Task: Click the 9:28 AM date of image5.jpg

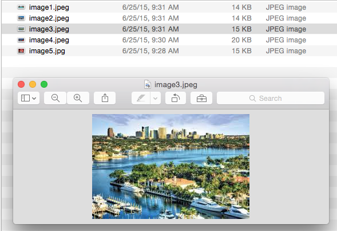Action: [150, 51]
